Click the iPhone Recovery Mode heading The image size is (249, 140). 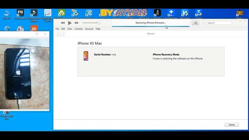(x=166, y=54)
